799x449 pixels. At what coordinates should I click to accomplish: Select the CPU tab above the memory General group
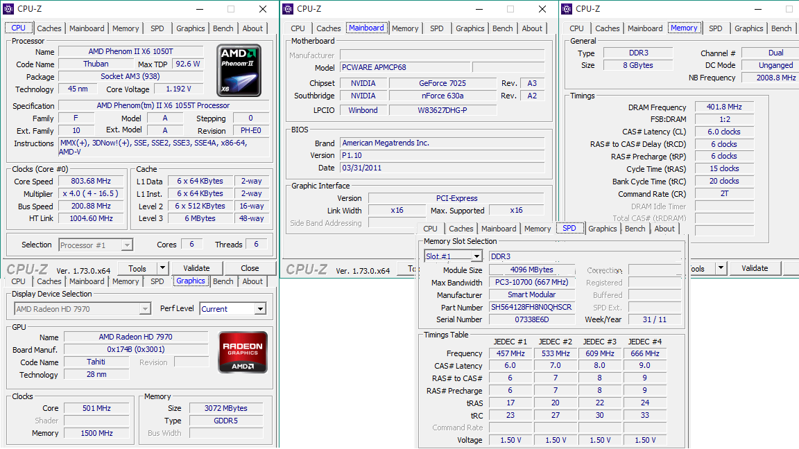click(577, 28)
